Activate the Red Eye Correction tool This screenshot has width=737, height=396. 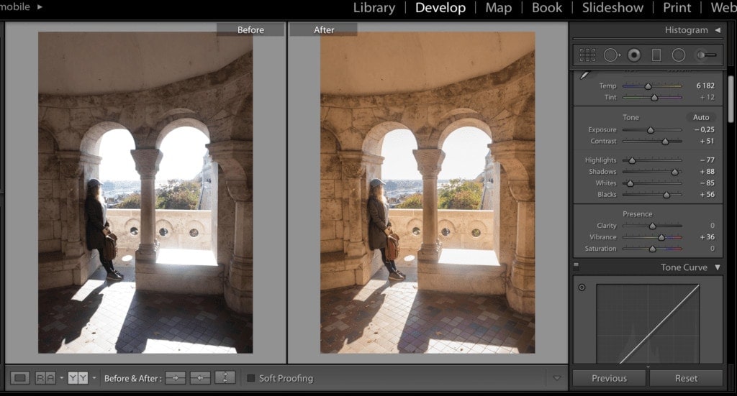coord(634,55)
